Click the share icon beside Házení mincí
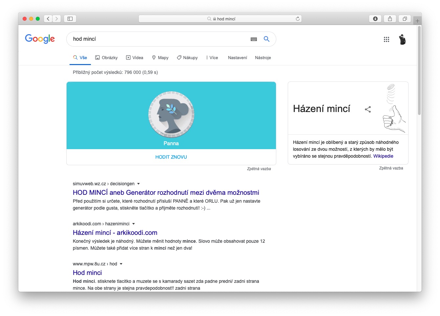 [368, 109]
